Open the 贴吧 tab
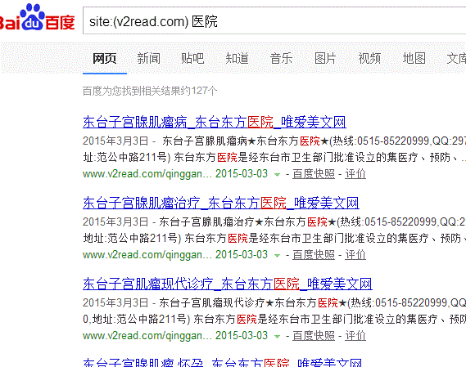Image resolution: width=466 pixels, height=367 pixels. coord(193,59)
